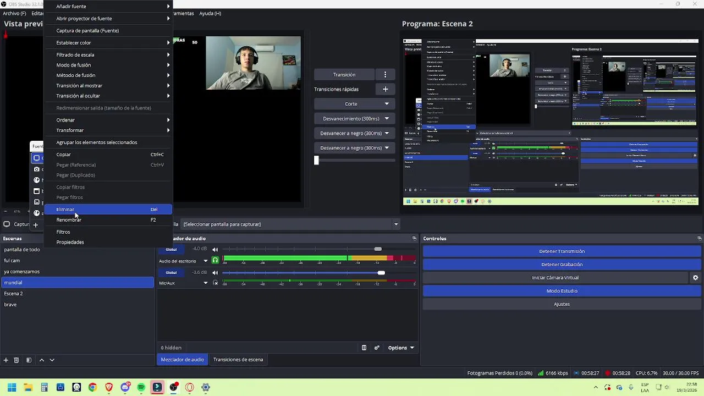Open Spotify from the taskbar

(x=141, y=387)
